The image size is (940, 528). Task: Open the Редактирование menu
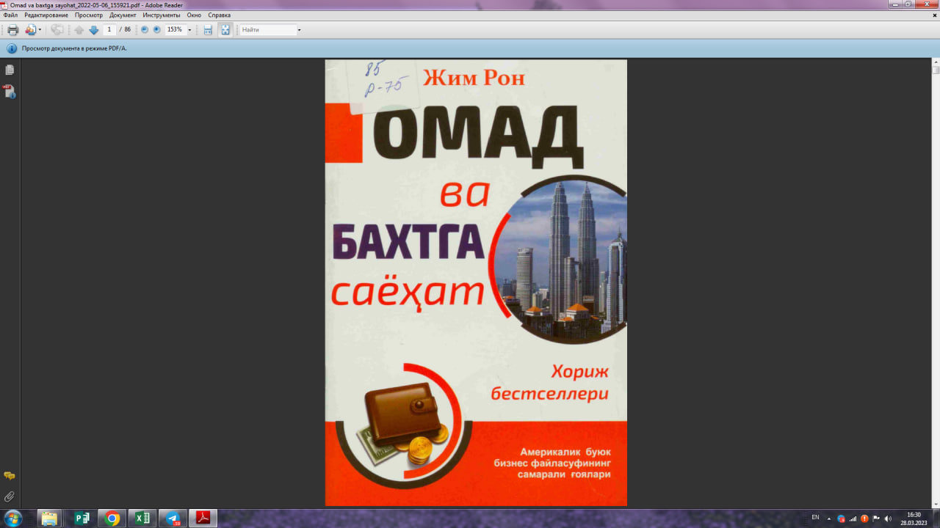(x=46, y=15)
